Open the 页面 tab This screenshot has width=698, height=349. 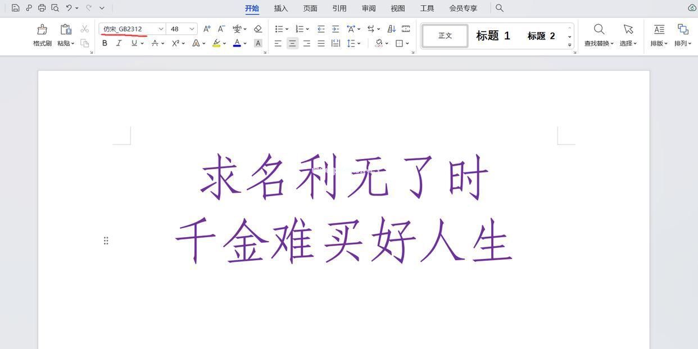coord(310,8)
